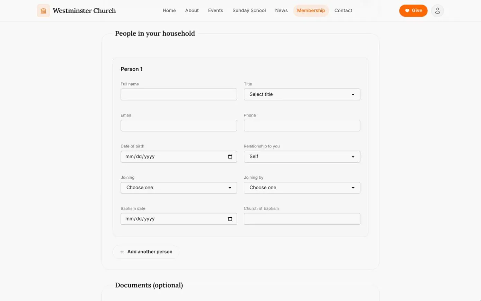Open the Joining by dropdown
The image size is (481, 301).
click(302, 188)
